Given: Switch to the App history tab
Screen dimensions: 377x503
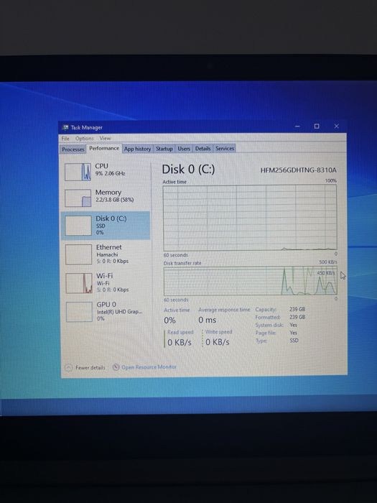Looking at the screenshot, I should [x=138, y=149].
